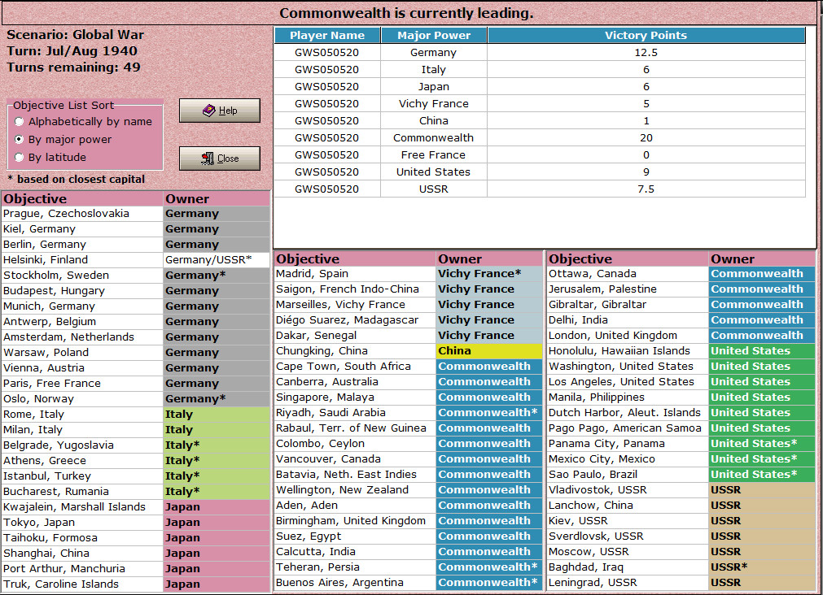Select Truk, Caroline Islands objective

82,584
